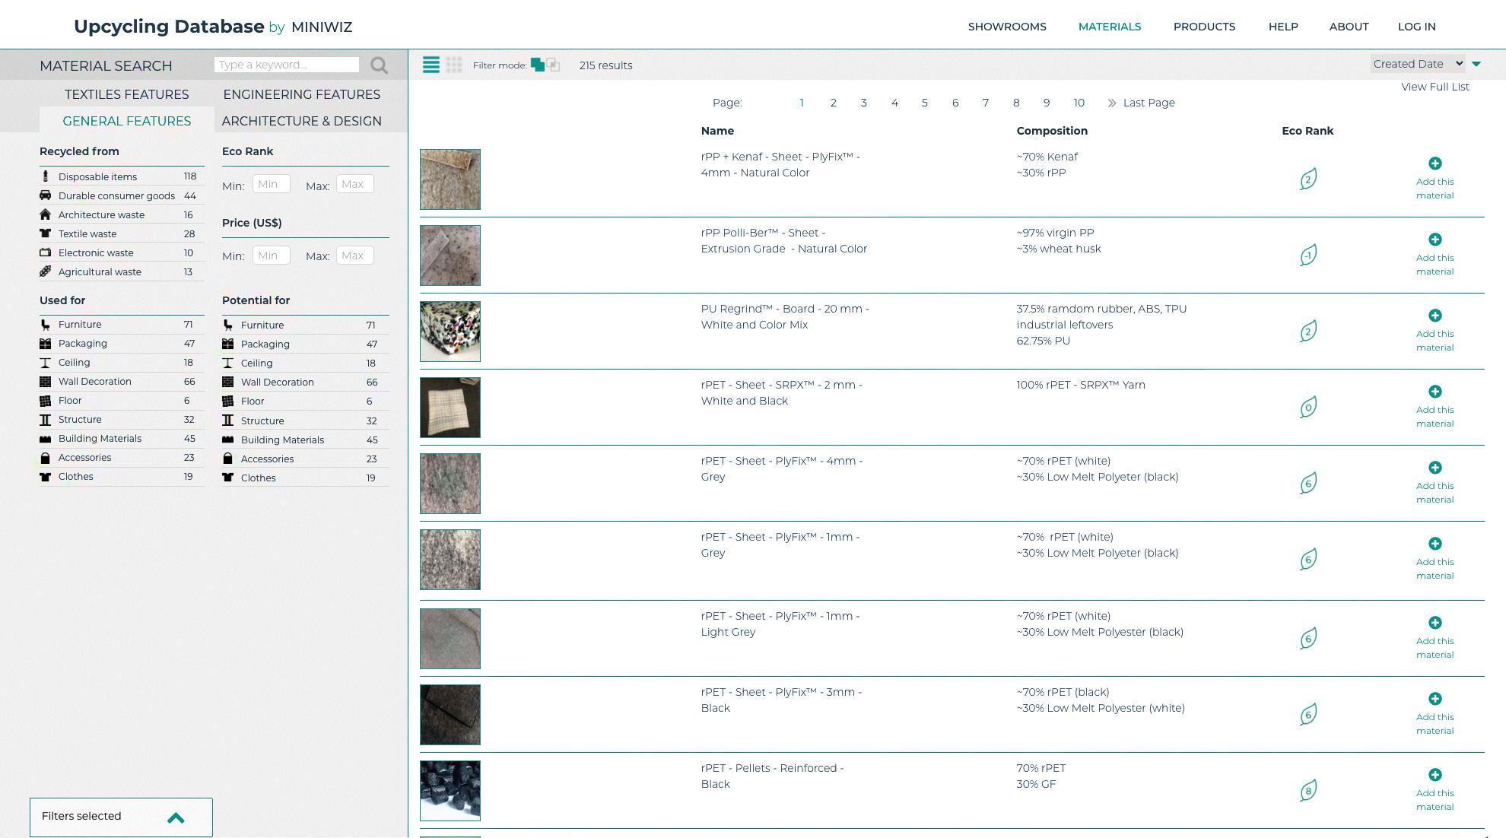Click Furniture chair icon under Used for

[x=46, y=325]
